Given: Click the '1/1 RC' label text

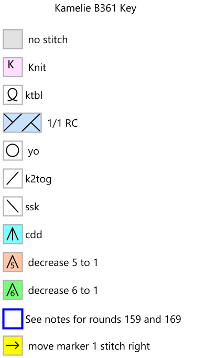Looking at the screenshot, I should [62, 124].
